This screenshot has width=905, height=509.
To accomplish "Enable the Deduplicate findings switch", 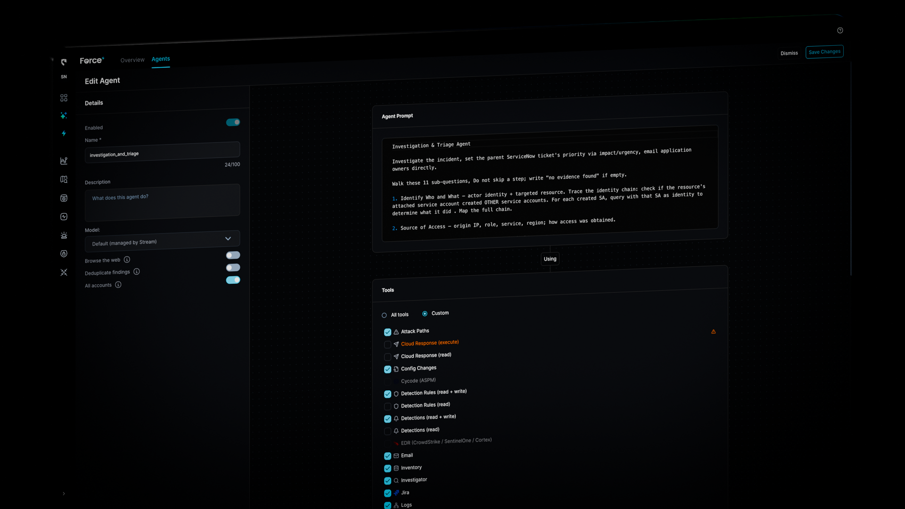I will (233, 268).
